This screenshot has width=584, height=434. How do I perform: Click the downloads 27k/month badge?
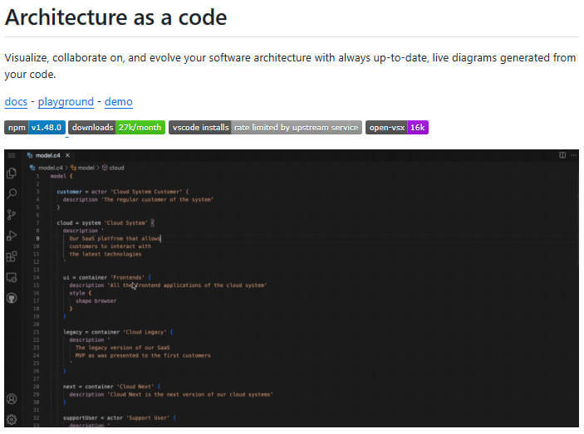(116, 128)
